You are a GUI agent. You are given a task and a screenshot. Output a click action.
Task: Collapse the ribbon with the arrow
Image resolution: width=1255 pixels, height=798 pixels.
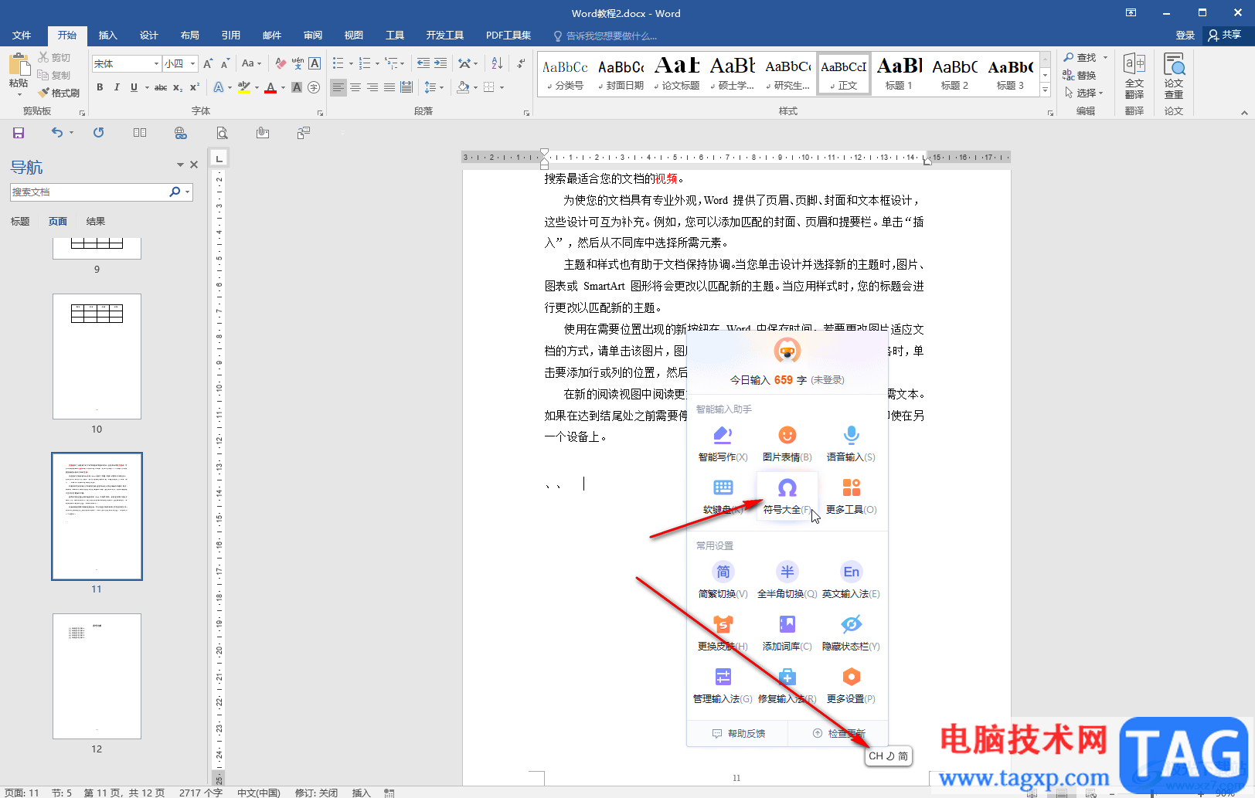coord(1244,113)
